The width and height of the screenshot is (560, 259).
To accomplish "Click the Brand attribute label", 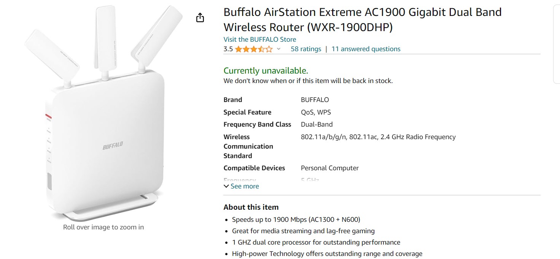I will (232, 100).
